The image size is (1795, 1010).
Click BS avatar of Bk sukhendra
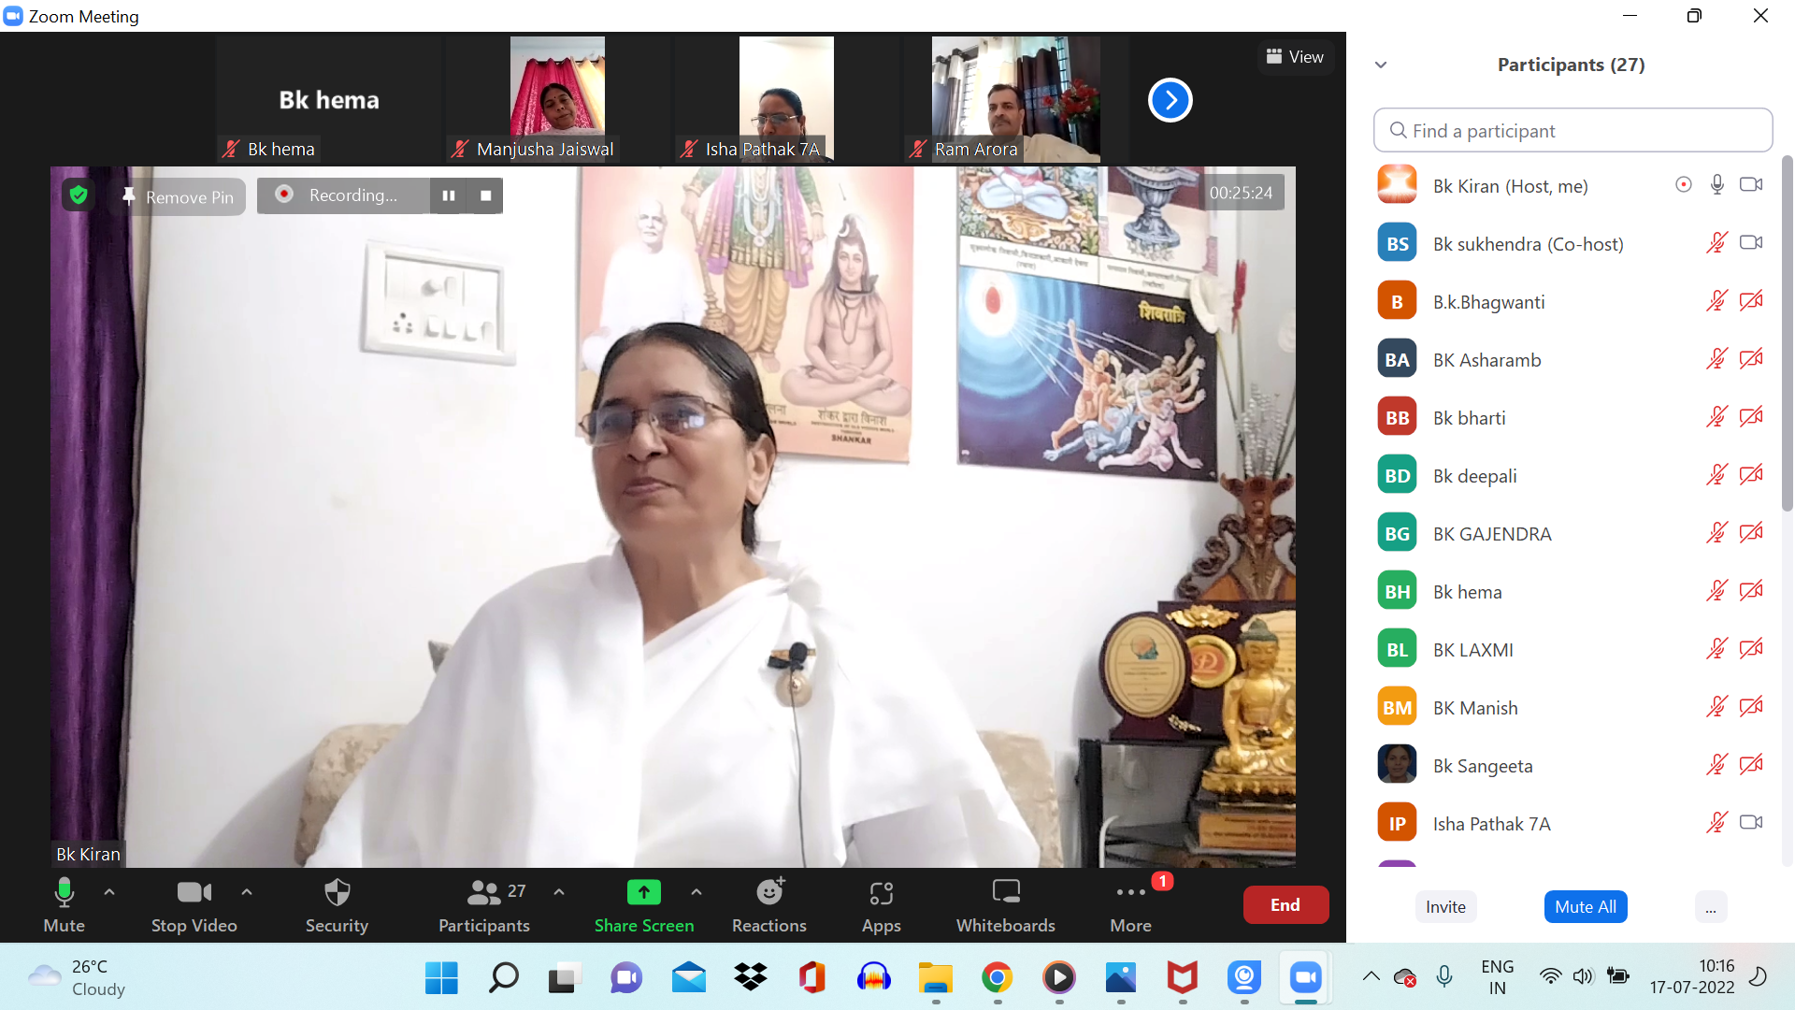(x=1397, y=243)
